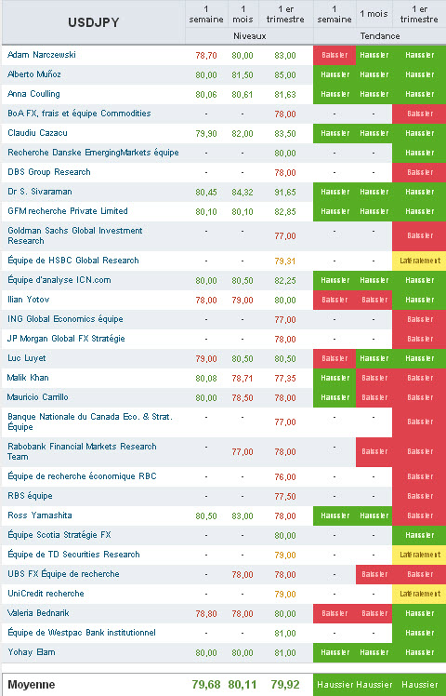Click the Tendance column group header
Viewport: 446px width, 696px height.
(380, 36)
